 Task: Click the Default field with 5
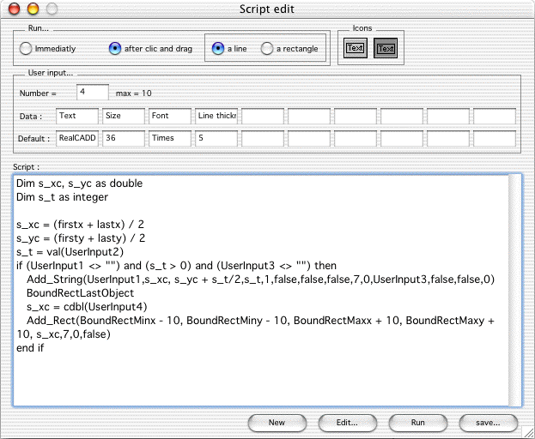point(216,139)
